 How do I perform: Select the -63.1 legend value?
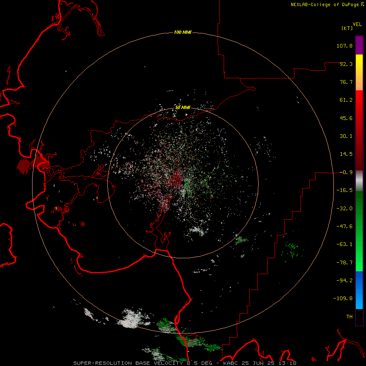pyautogui.click(x=344, y=244)
